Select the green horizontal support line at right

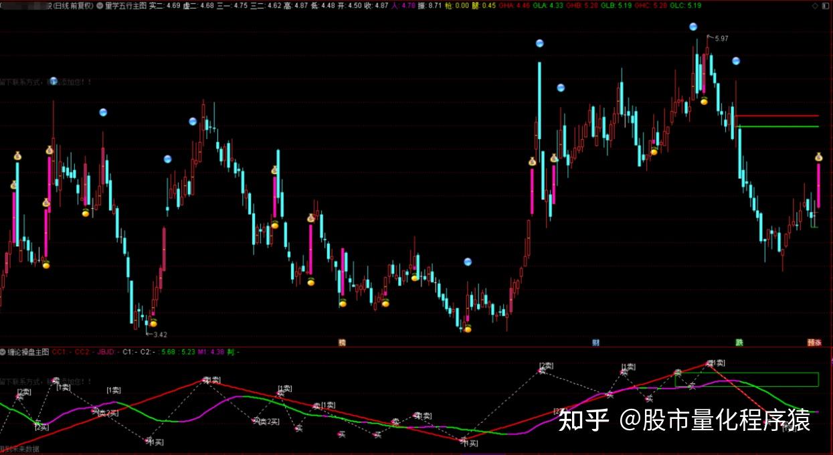tap(777, 126)
